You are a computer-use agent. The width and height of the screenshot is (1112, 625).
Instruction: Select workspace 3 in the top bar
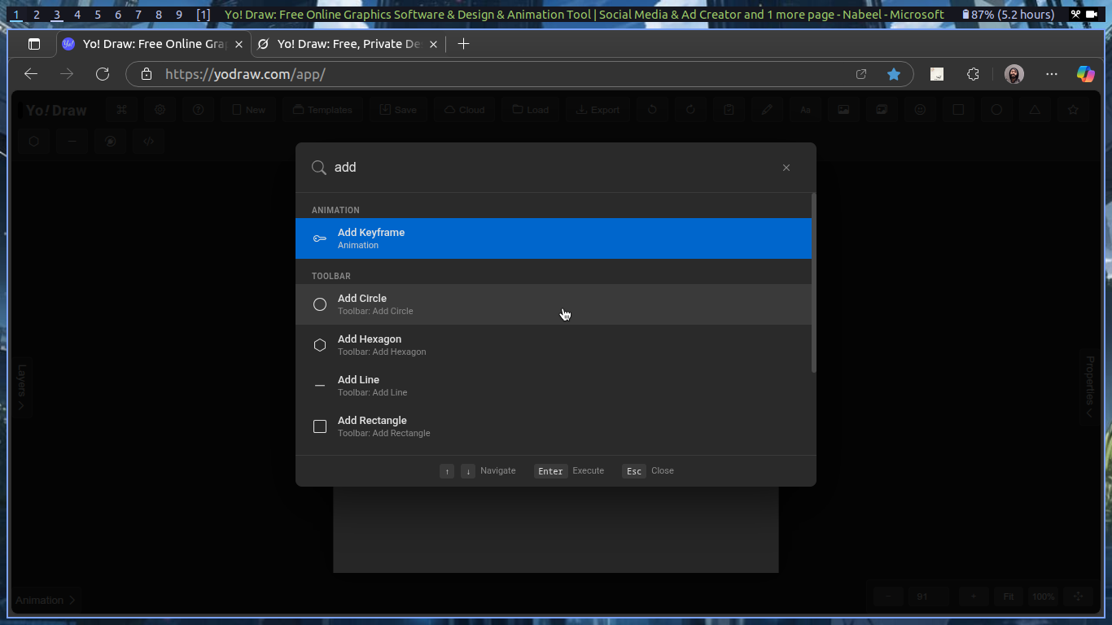point(56,14)
